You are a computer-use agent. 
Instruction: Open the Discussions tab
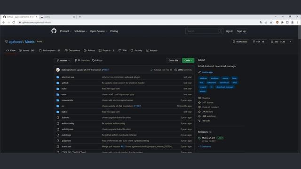72,50
